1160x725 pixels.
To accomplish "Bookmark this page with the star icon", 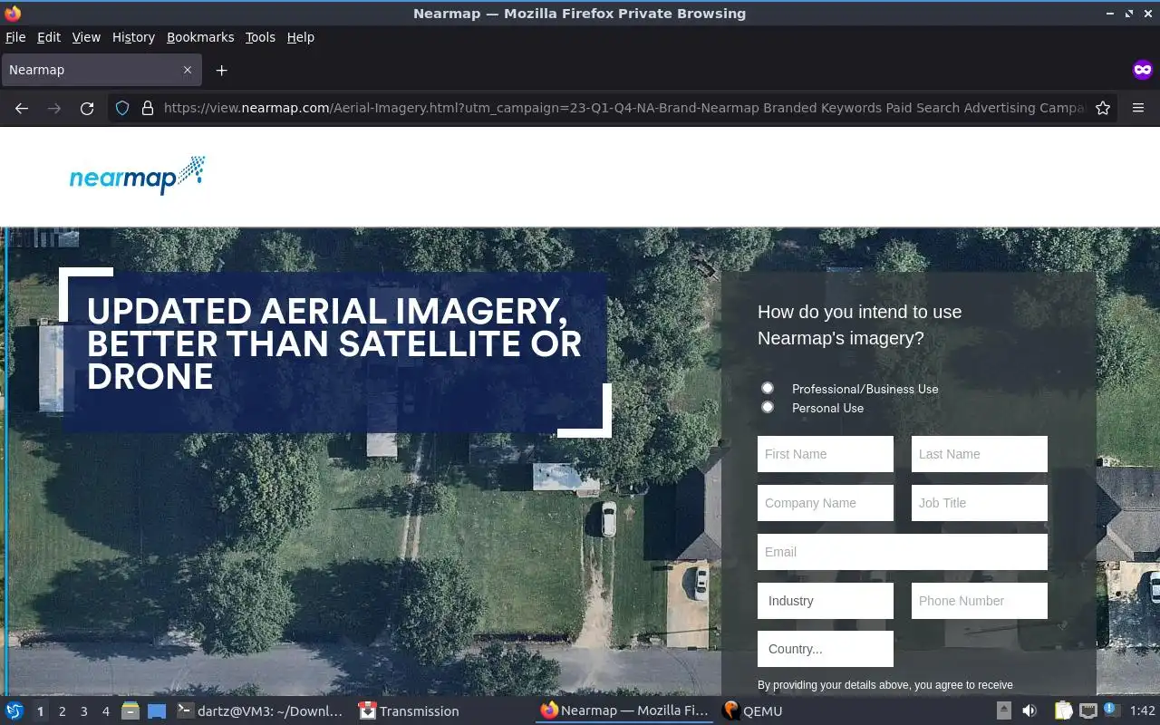I will coord(1103,108).
